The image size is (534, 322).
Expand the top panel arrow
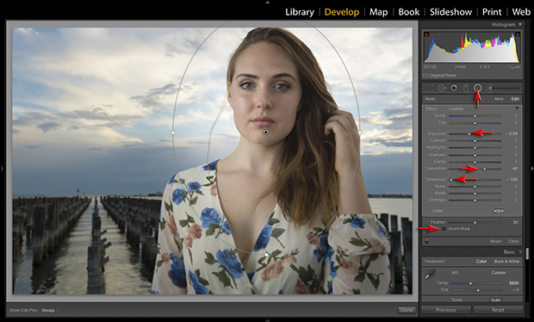point(267,2)
